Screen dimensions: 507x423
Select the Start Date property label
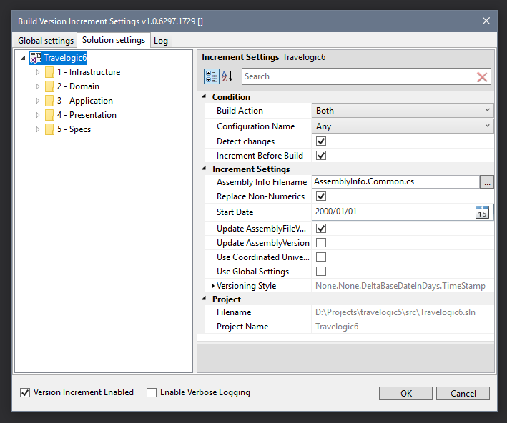[x=235, y=212]
